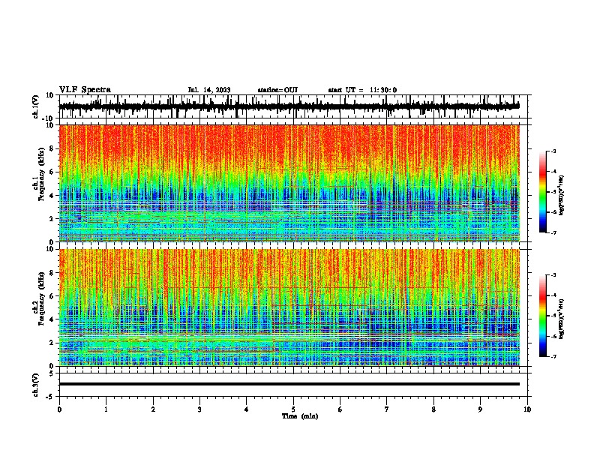594x459 pixels.
Task: Click the ch.3 voltage flat-line trace
Action: (x=289, y=384)
